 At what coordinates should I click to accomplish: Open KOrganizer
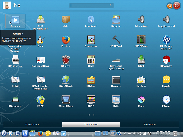pyautogui.click(x=15, y=101)
